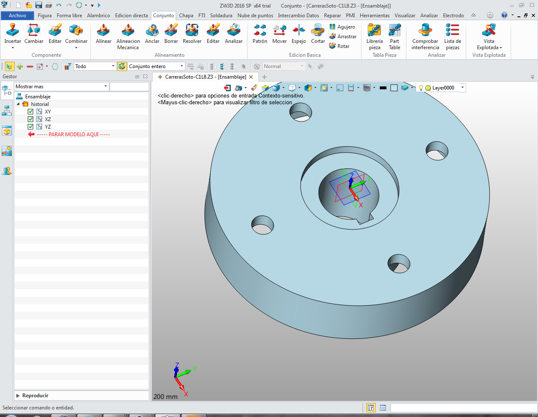Toggle the selection pick mode button

(9, 66)
